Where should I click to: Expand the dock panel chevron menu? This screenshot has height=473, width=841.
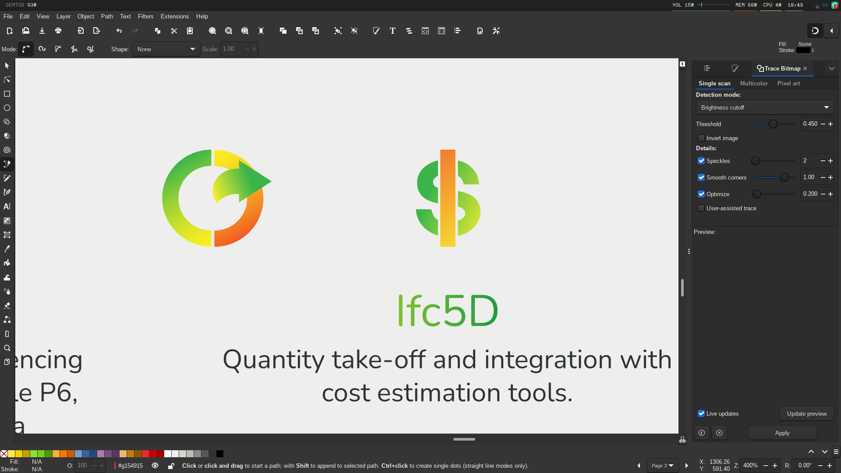tap(832, 68)
